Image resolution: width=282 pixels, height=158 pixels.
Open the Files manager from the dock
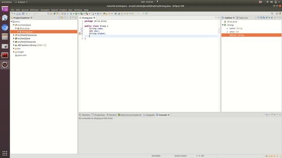tap(5, 37)
